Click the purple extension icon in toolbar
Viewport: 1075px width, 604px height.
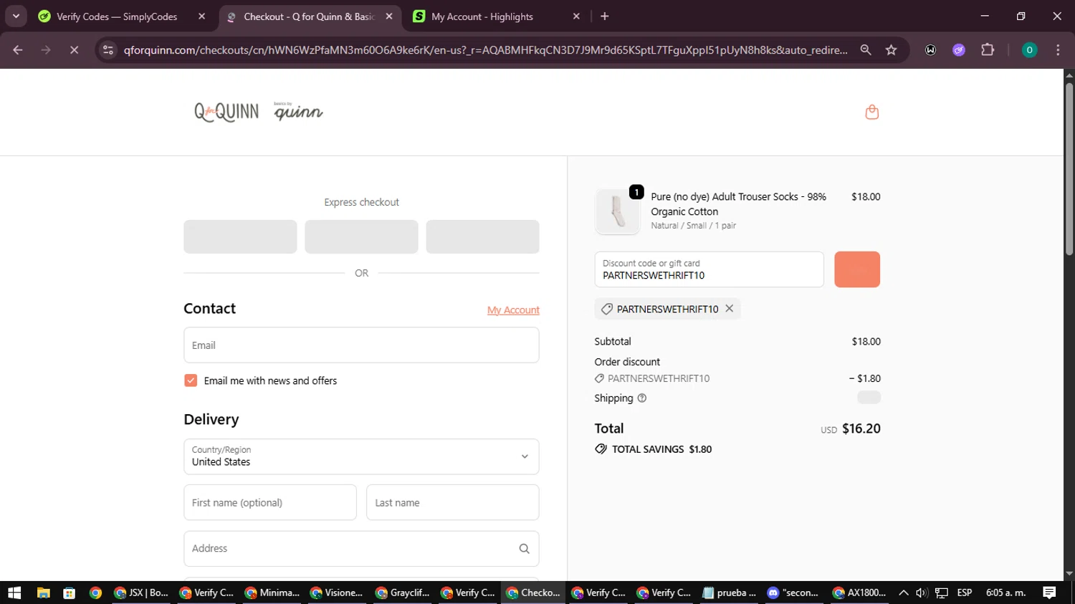(959, 49)
